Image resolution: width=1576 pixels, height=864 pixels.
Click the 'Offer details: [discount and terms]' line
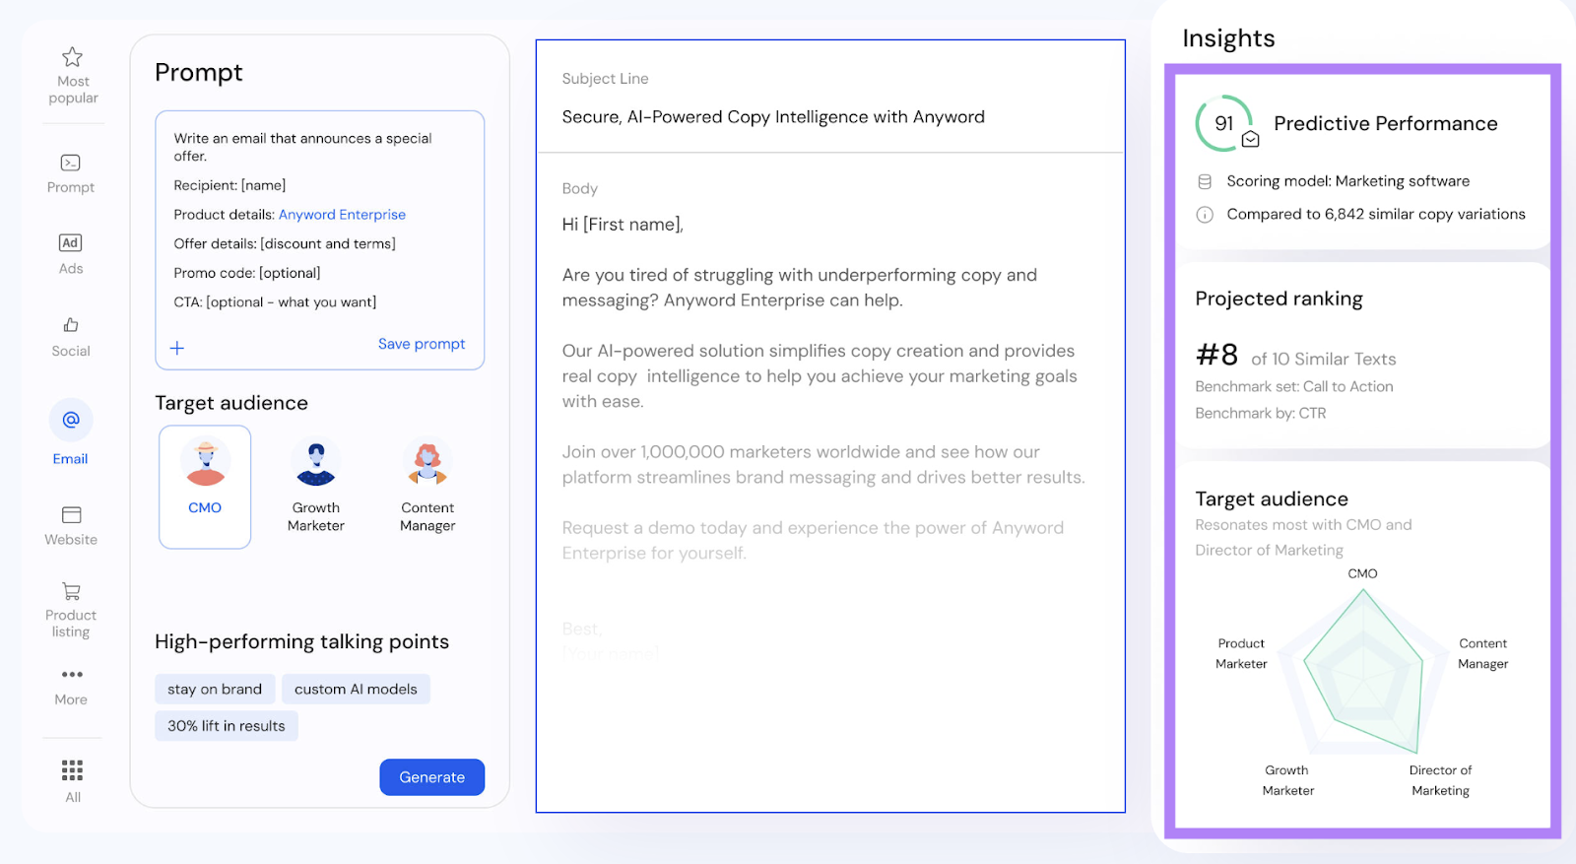coord(285,244)
